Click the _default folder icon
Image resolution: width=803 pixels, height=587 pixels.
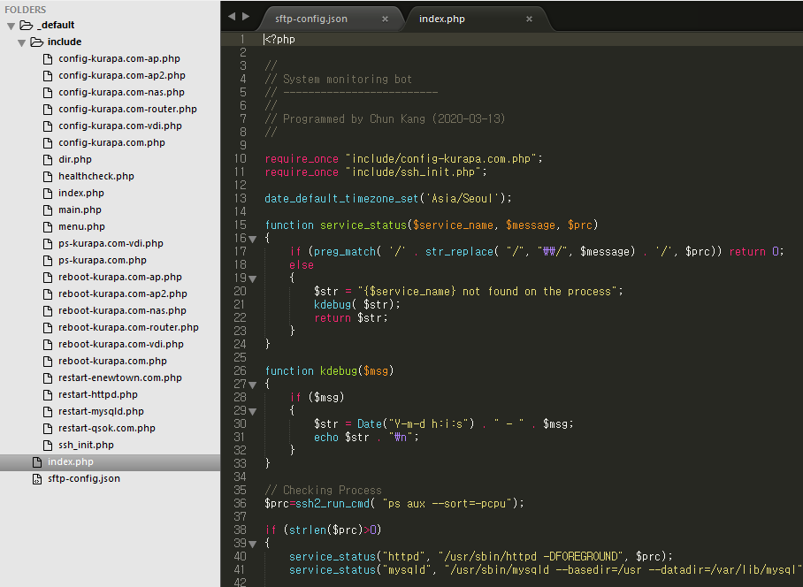[26, 25]
